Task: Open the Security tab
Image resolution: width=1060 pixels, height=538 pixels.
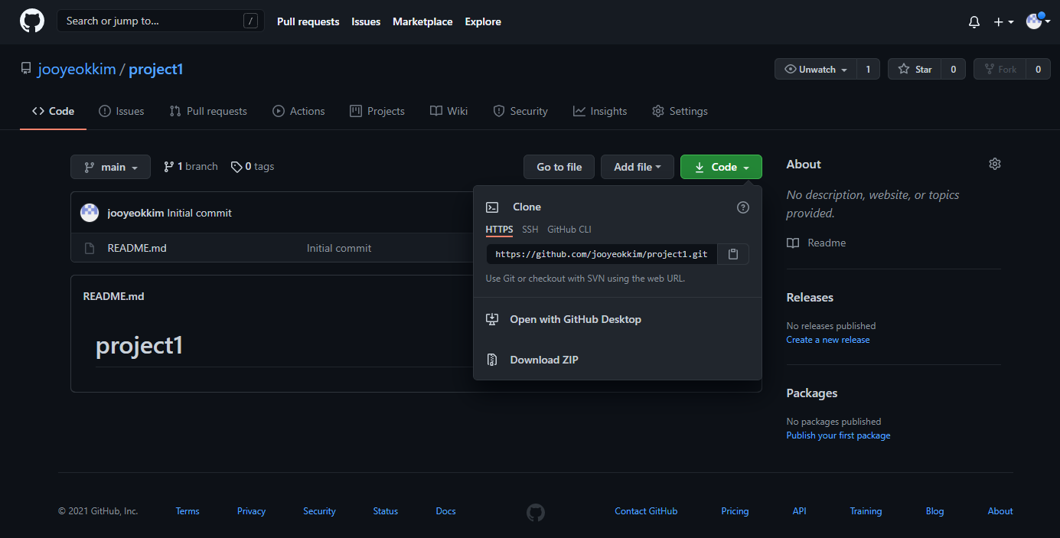Action: pyautogui.click(x=520, y=111)
